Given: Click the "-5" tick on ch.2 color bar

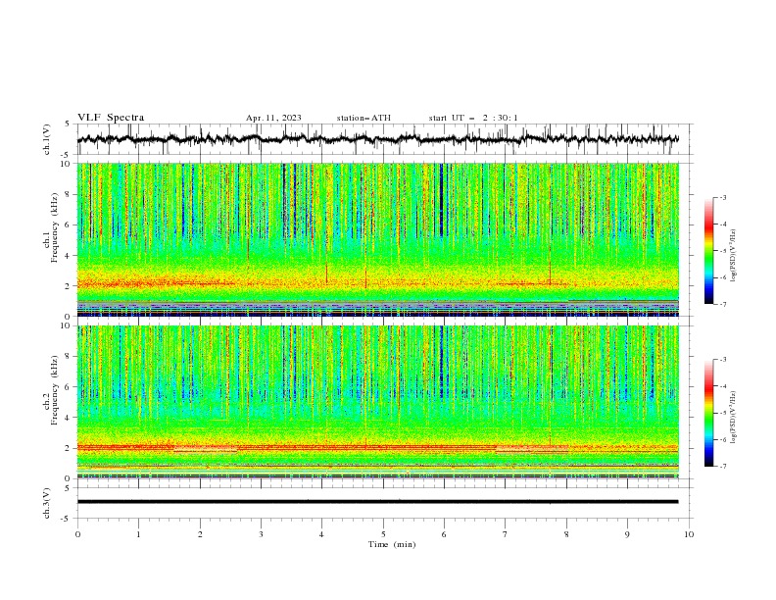Looking at the screenshot, I should [722, 413].
